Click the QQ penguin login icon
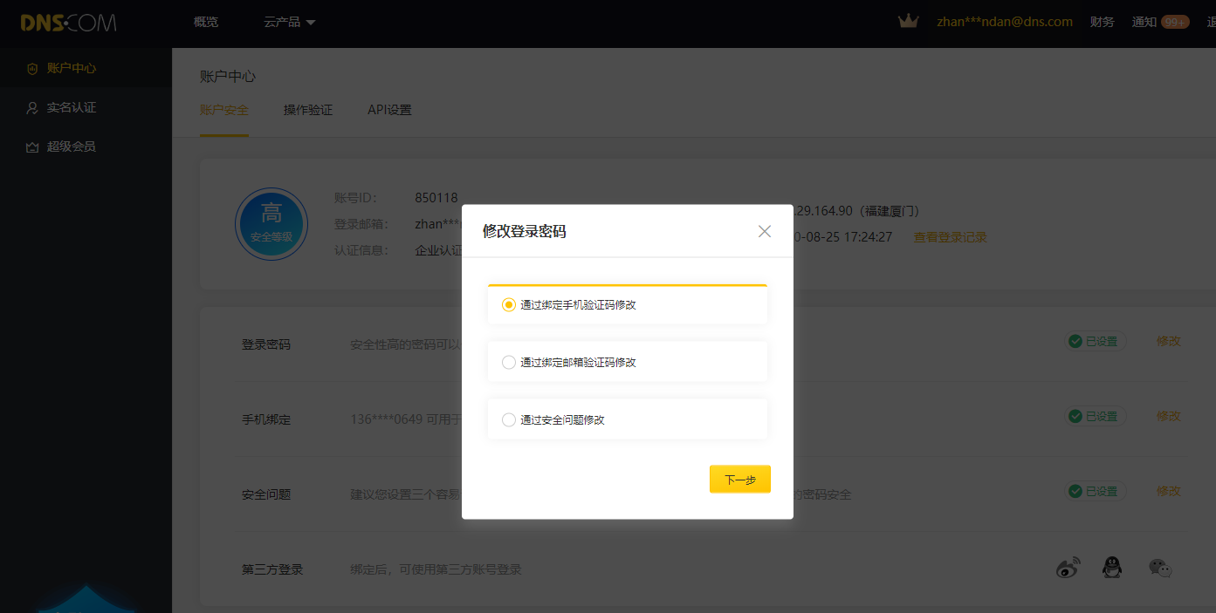1216x613 pixels. click(1111, 569)
